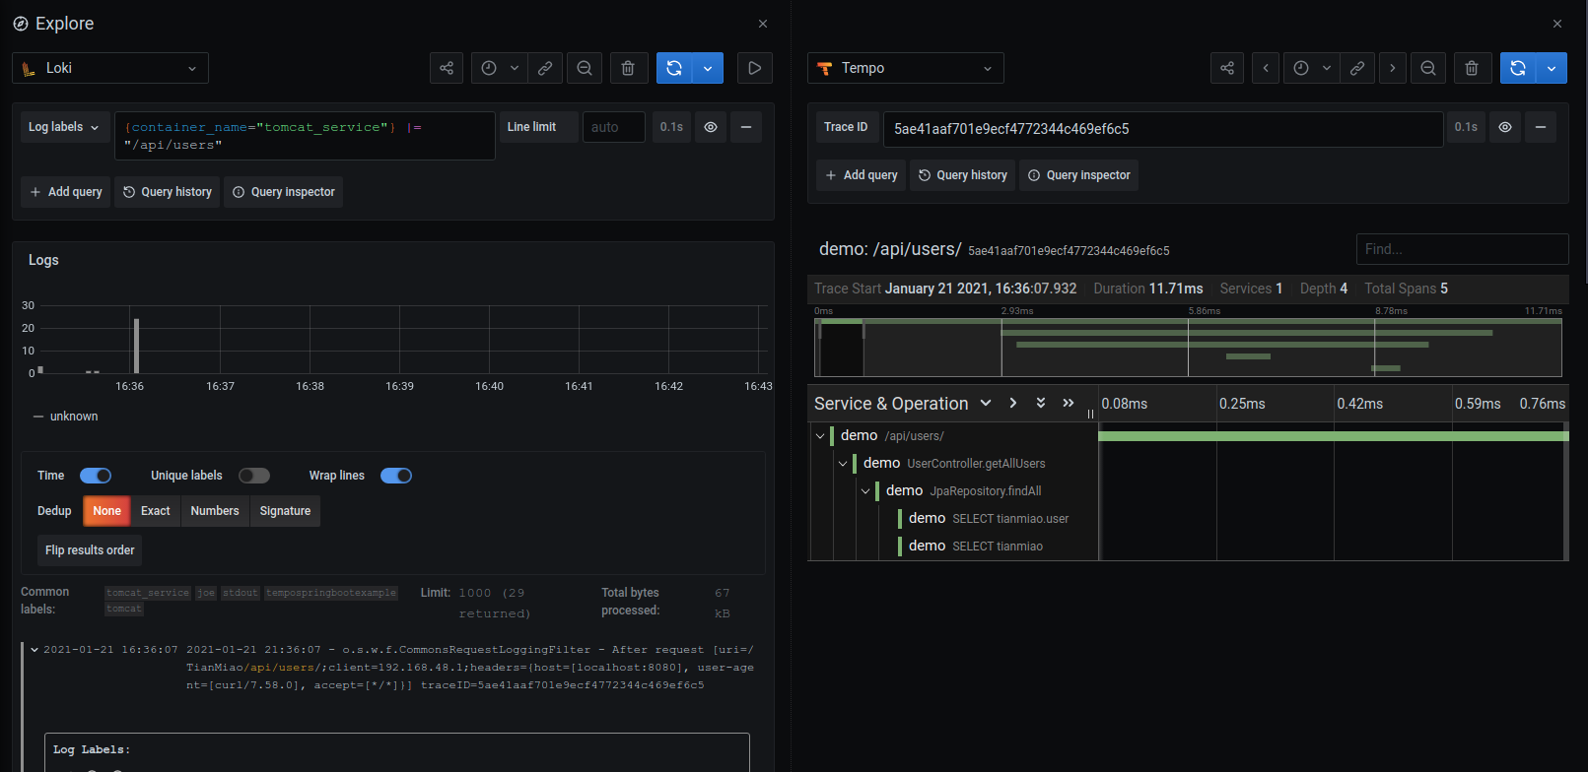Select the Exact dedup option
Viewport: 1588px width, 772px height.
pos(155,511)
